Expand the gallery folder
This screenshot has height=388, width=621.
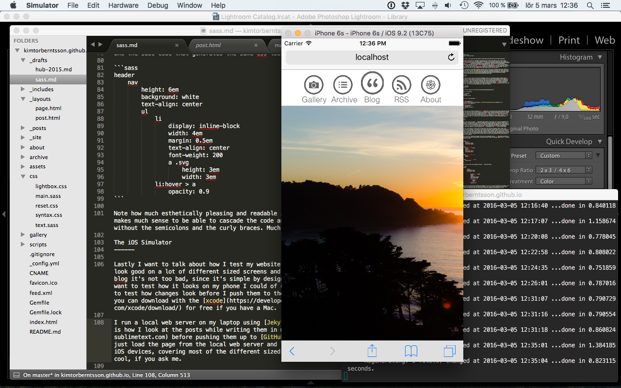pos(23,235)
